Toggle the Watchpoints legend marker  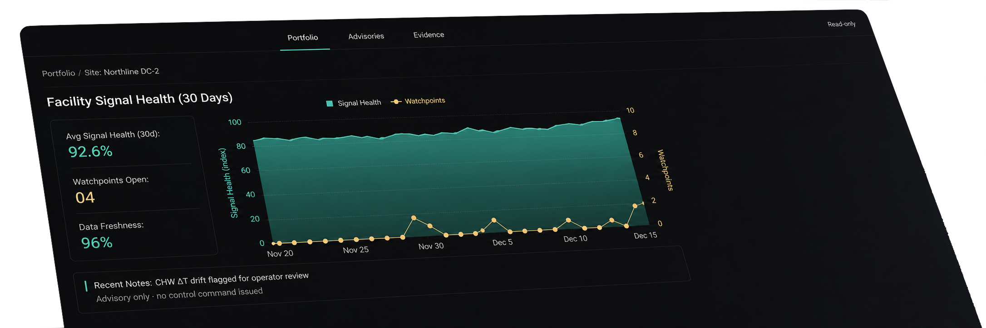pos(396,101)
